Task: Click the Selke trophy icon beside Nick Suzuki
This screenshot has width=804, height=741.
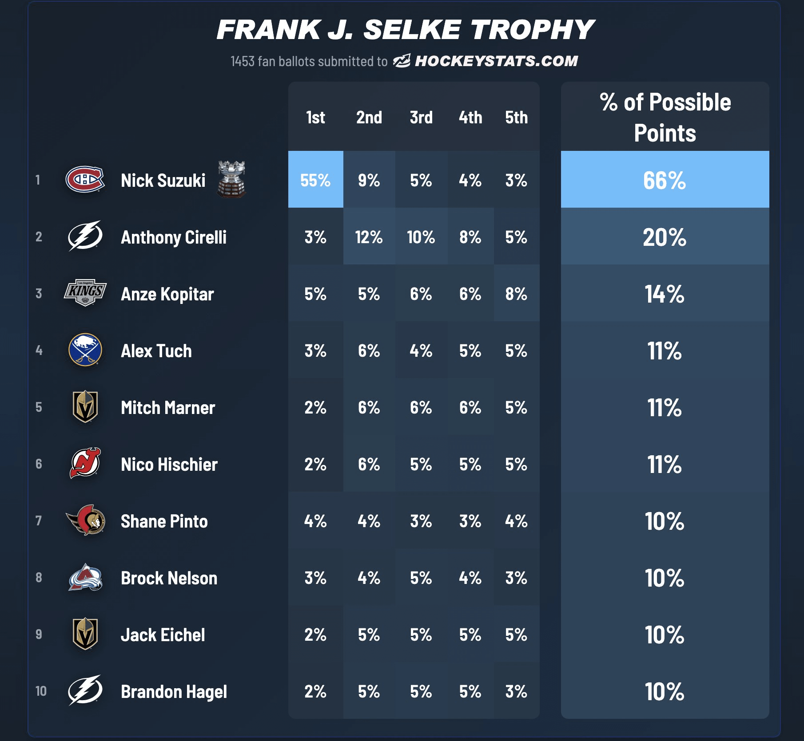Action: [x=231, y=179]
